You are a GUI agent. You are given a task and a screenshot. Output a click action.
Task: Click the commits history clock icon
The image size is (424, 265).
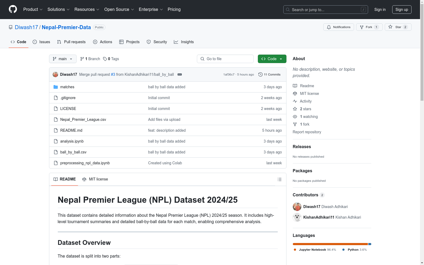click(x=260, y=74)
